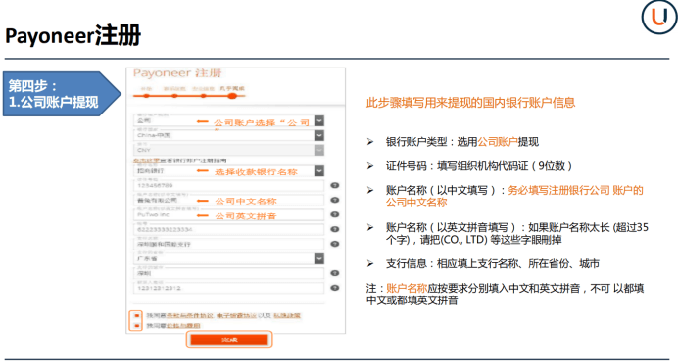The image size is (678, 364).
Task: Open the 点击这里 bank account guide link
Action: coord(146,160)
